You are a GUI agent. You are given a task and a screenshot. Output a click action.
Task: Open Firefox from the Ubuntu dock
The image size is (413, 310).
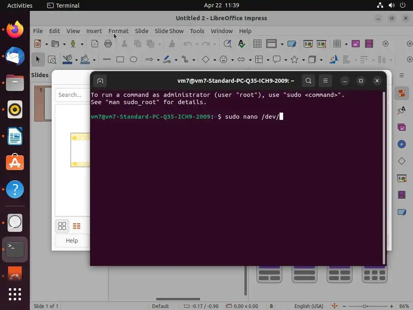point(15,29)
